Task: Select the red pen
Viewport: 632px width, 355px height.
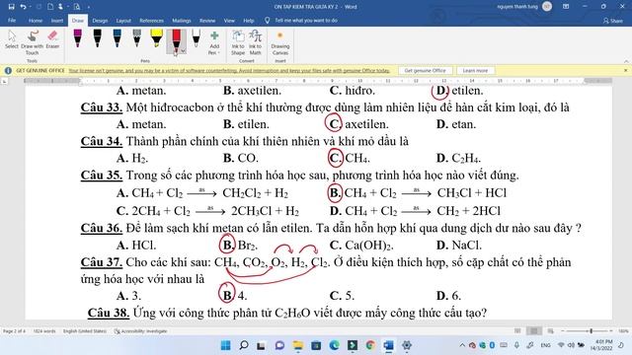Action: tap(176, 40)
